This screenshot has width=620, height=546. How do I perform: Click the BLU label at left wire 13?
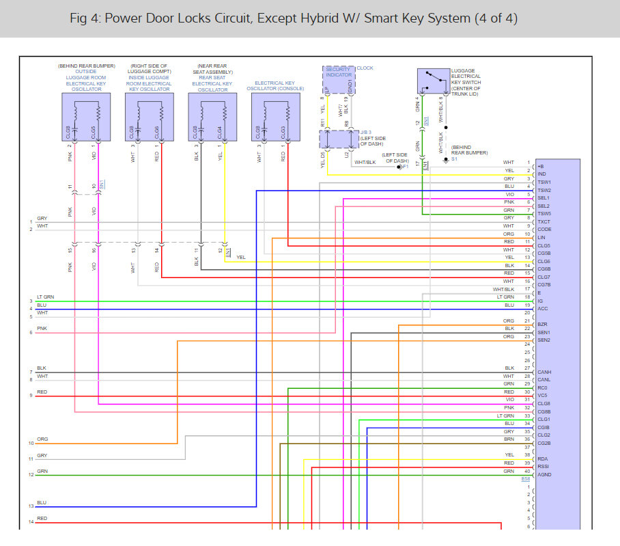(42, 503)
